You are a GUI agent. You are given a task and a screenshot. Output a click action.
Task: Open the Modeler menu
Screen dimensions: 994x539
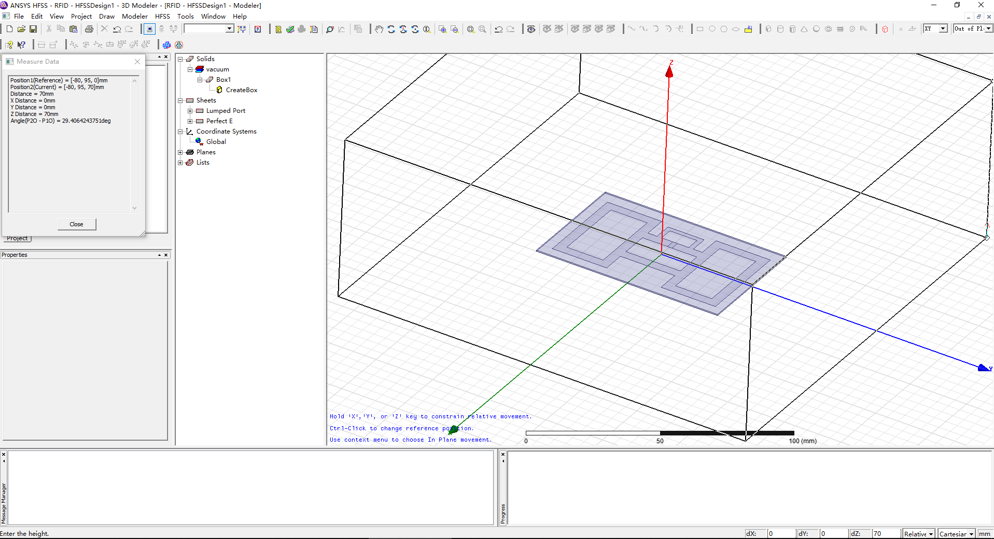134,17
